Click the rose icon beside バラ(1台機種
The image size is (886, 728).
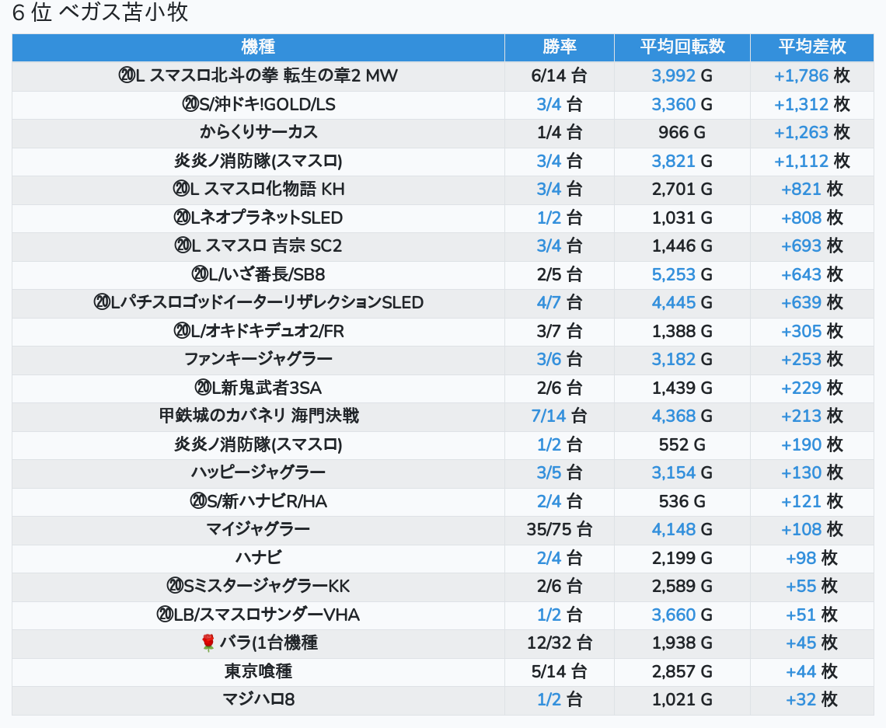(x=208, y=643)
